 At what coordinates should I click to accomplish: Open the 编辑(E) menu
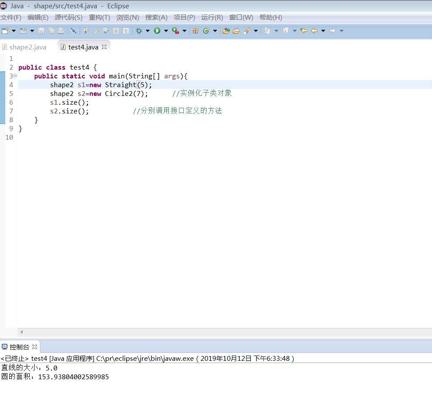[x=38, y=18]
